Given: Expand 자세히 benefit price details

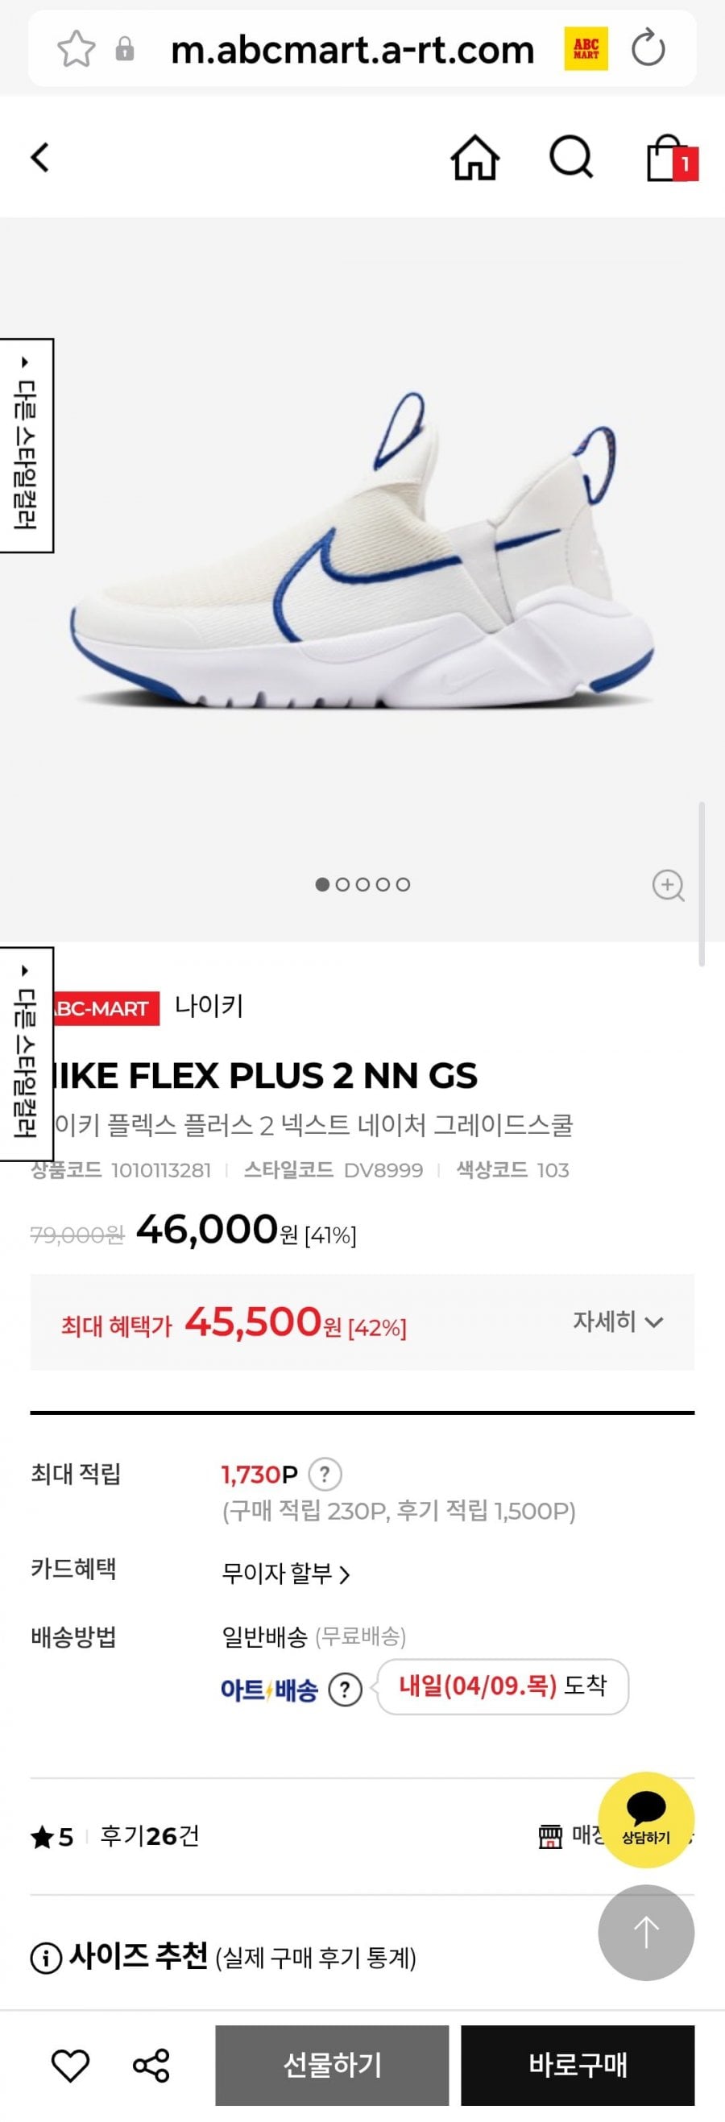Looking at the screenshot, I should coord(617,1322).
